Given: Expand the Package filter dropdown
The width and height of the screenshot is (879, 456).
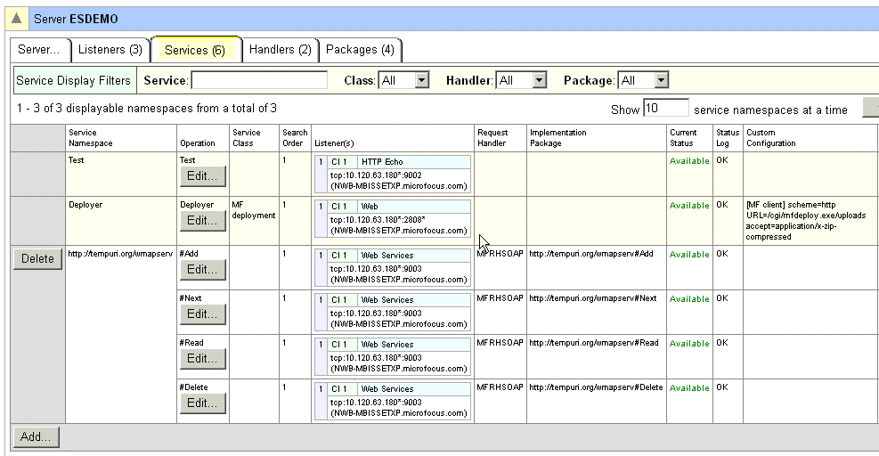Looking at the screenshot, I should coord(643,81).
